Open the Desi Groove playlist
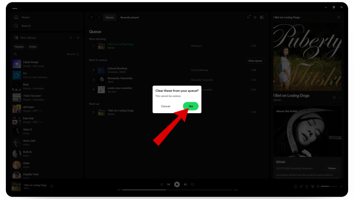Screen dimensions: 354x199 coord(46,98)
